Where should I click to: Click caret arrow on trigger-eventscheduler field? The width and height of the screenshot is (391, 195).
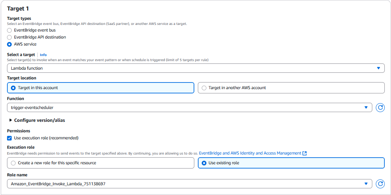(x=366, y=107)
